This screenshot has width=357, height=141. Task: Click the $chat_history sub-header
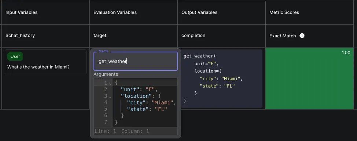pyautogui.click(x=20, y=36)
